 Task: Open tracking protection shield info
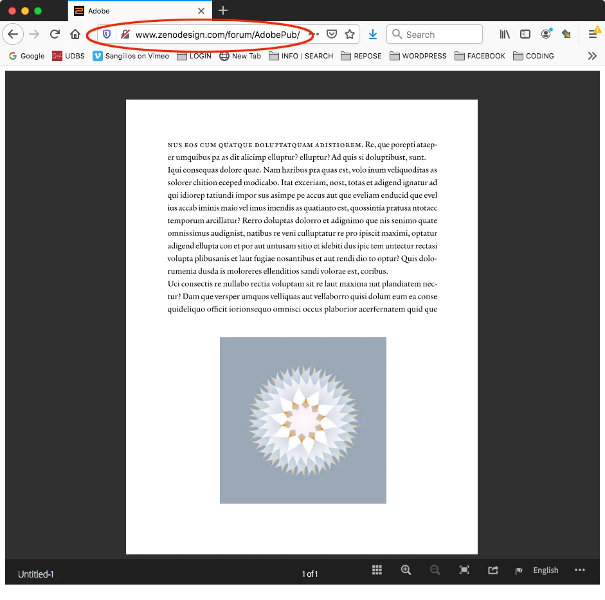pyautogui.click(x=107, y=34)
